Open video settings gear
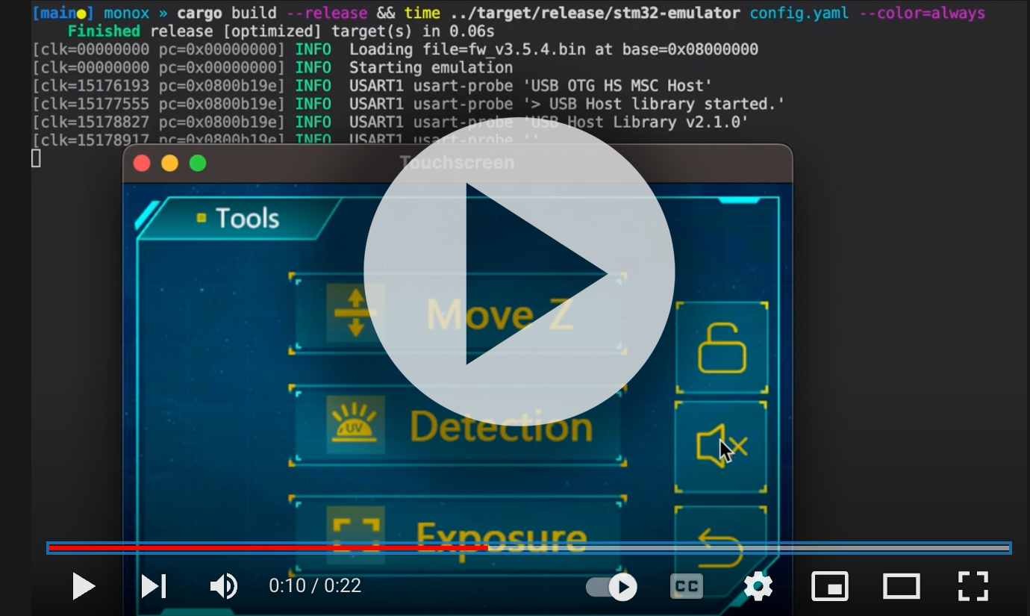 pos(758,586)
